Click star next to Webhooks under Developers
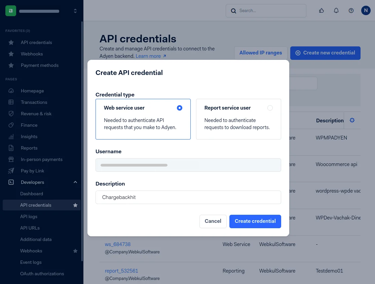The width and height of the screenshot is (375, 284). [75, 251]
